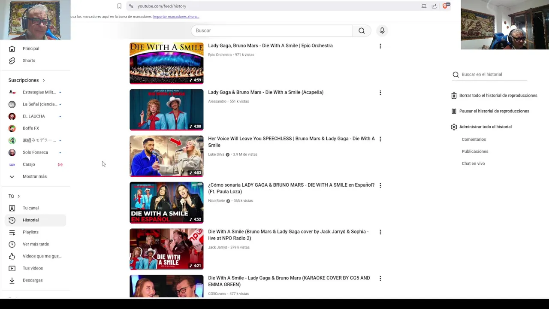Play Epic Orchestra Die With A Smile thumbnail
Viewport: 549px width, 309px height.
(x=166, y=63)
